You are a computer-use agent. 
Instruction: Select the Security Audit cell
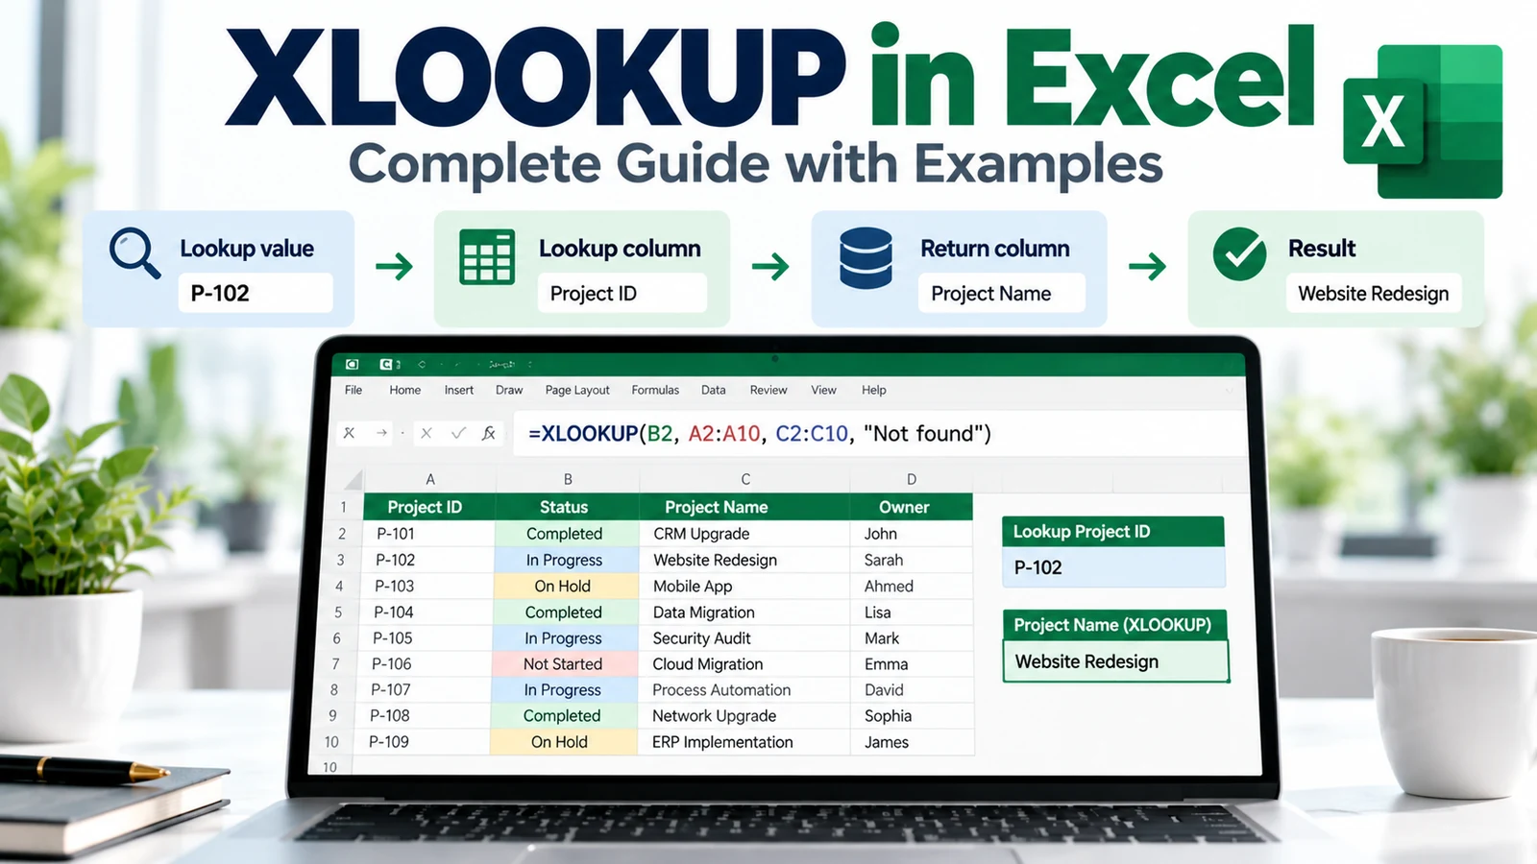744,638
